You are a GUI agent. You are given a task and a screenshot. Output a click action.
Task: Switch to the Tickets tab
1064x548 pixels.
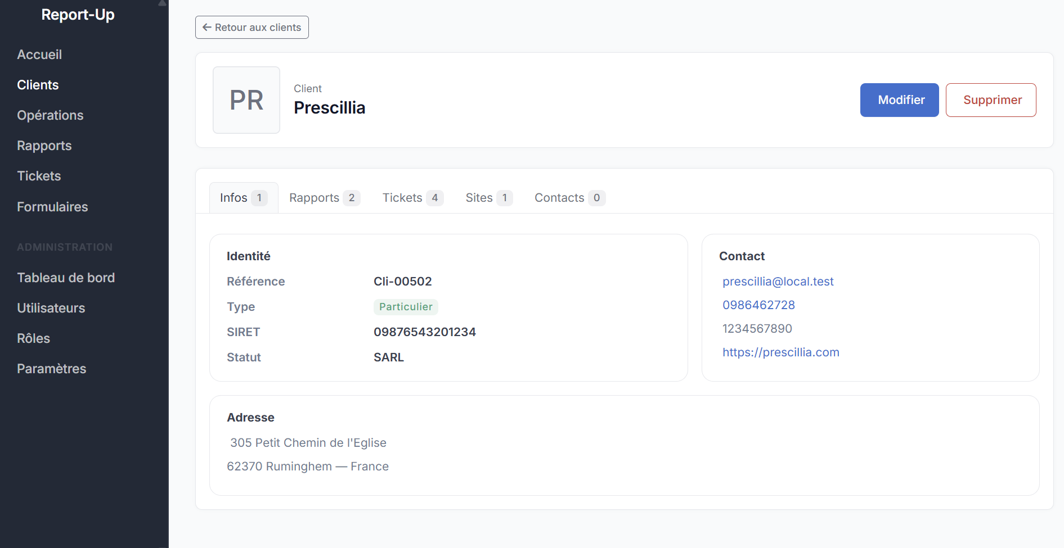413,198
